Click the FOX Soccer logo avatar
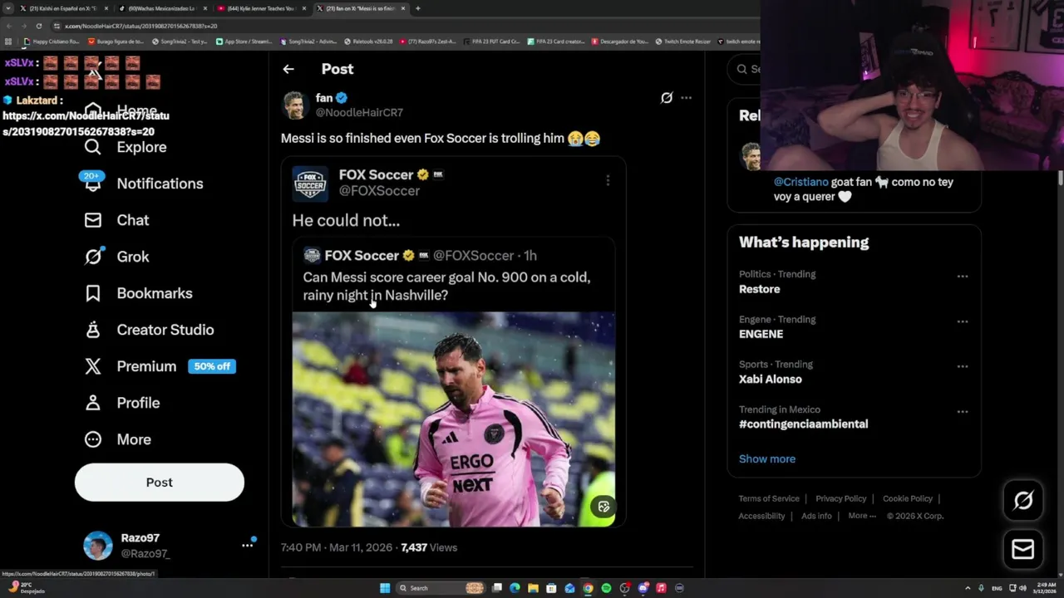Screen dimensions: 1064x598 310,183
